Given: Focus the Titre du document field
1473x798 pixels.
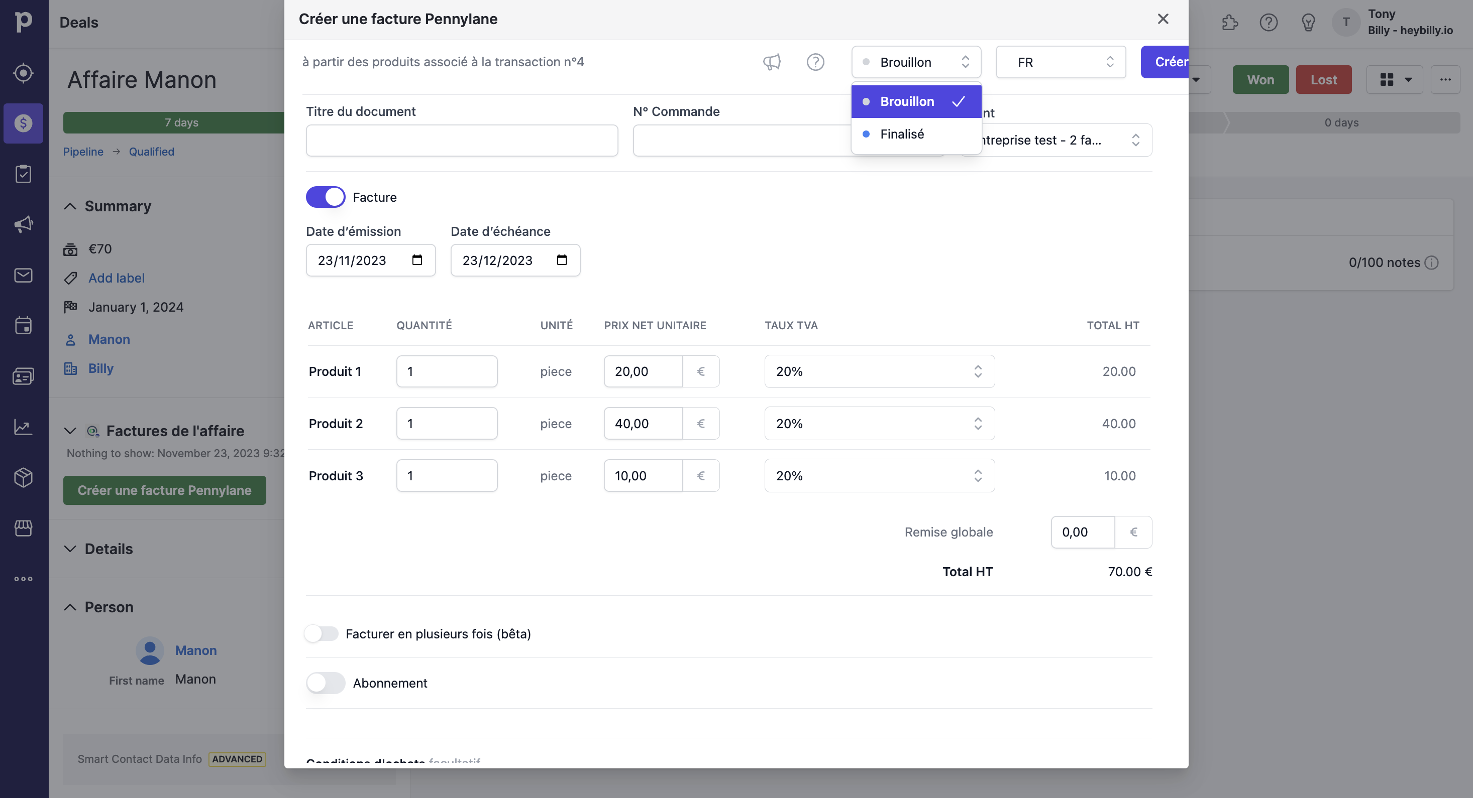Looking at the screenshot, I should [462, 140].
